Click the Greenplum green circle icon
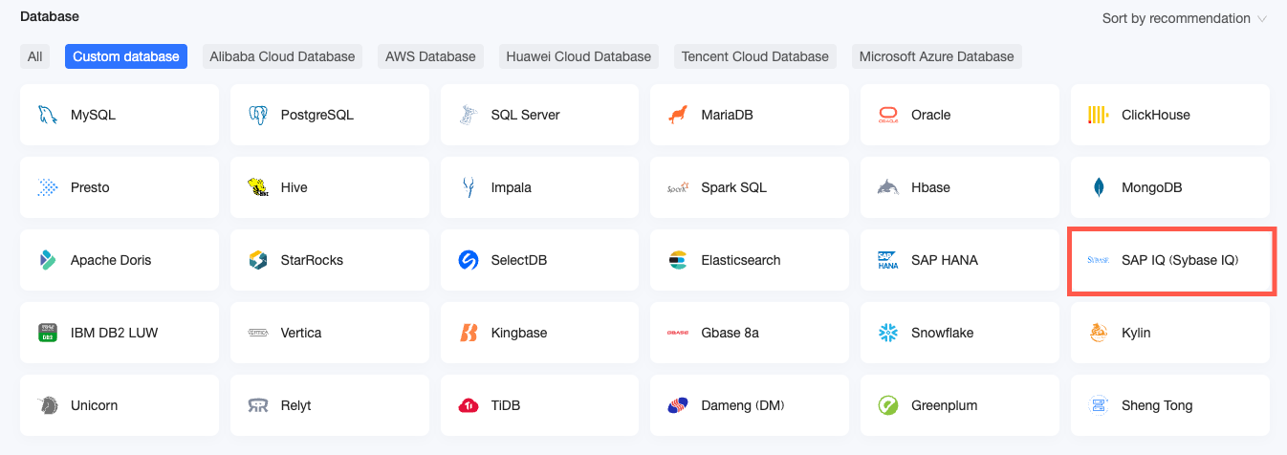1287x455 pixels. (x=888, y=405)
